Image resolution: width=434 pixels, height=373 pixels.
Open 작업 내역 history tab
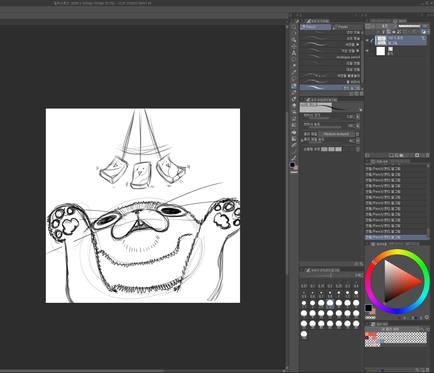(x=379, y=161)
